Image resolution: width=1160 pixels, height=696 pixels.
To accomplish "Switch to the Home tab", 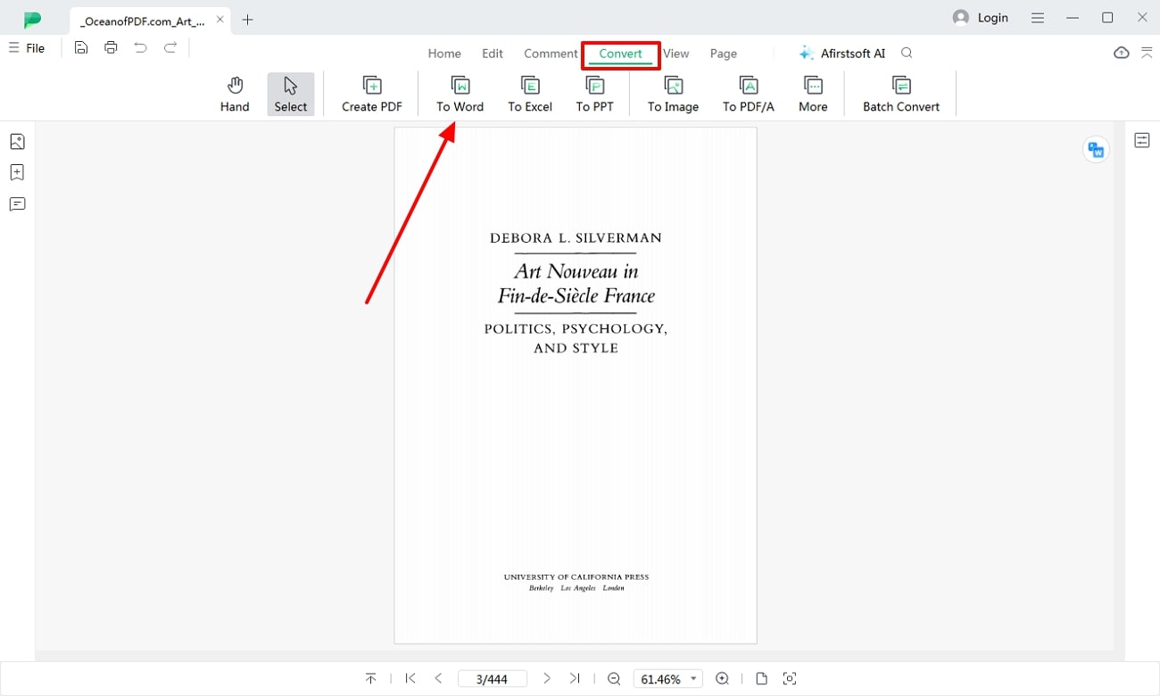I will 444,54.
